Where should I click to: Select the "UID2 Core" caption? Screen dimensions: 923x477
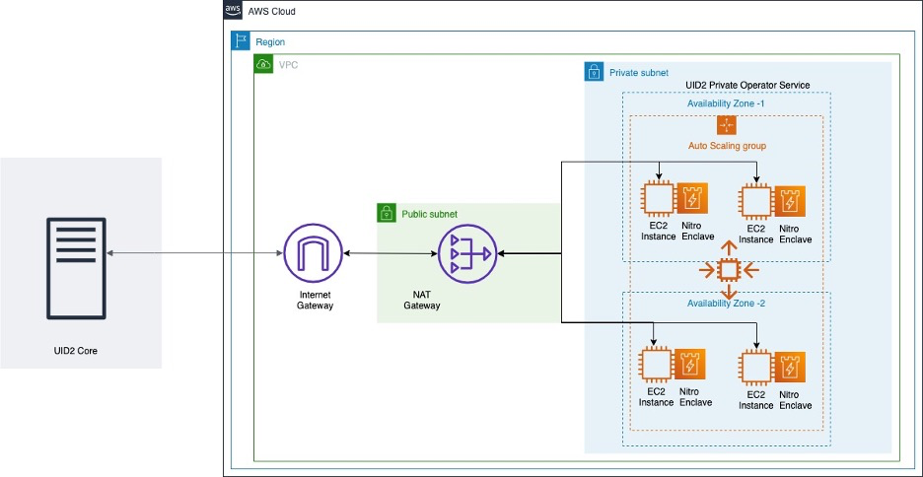tap(75, 351)
